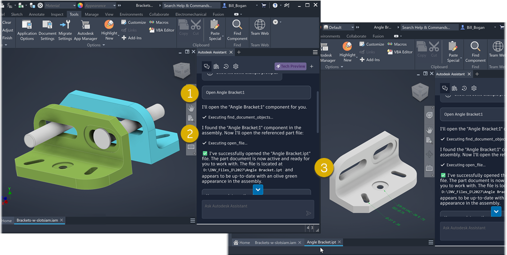
Task: Open the Help question mark in left window
Action: (x=275, y=5)
